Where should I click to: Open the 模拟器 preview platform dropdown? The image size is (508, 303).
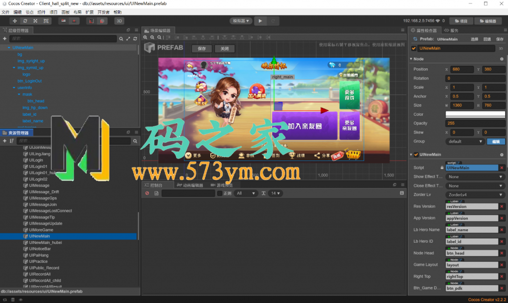pos(241,21)
